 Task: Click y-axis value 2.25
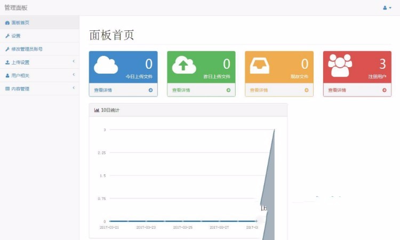click(101, 153)
